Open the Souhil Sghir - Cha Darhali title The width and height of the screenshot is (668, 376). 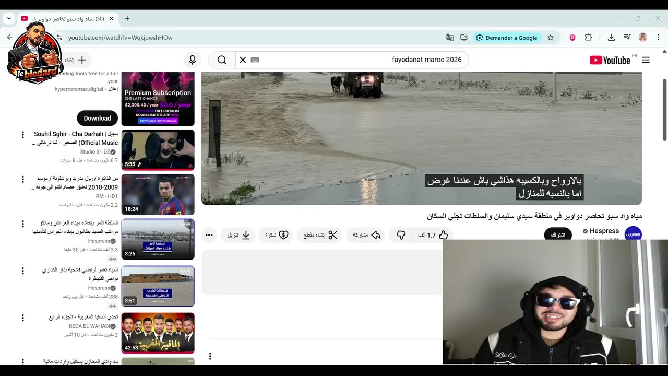click(75, 138)
